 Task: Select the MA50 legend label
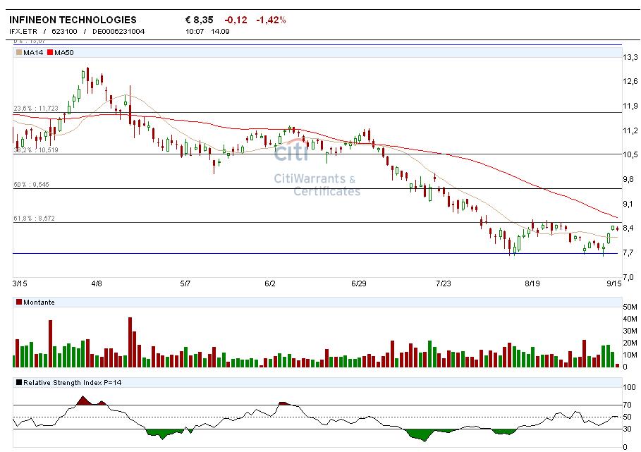[x=63, y=52]
